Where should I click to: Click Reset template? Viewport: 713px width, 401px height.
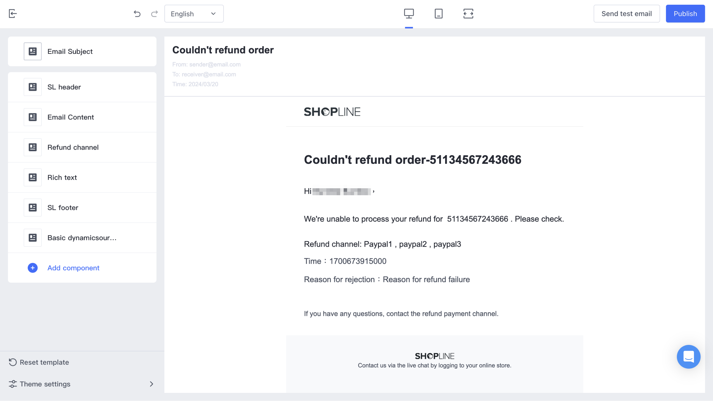[39, 362]
